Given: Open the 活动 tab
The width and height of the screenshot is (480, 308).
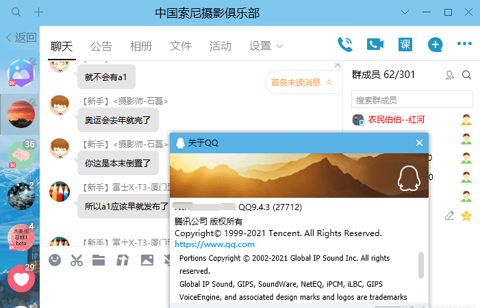Looking at the screenshot, I should pyautogui.click(x=220, y=47).
